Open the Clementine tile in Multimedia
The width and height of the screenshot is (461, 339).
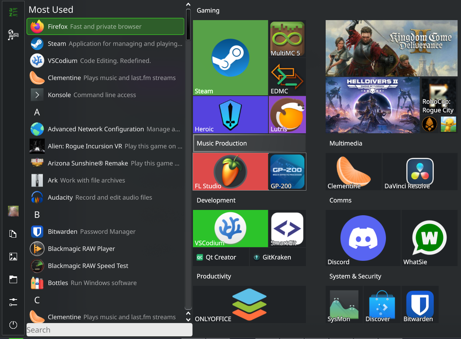coord(354,172)
